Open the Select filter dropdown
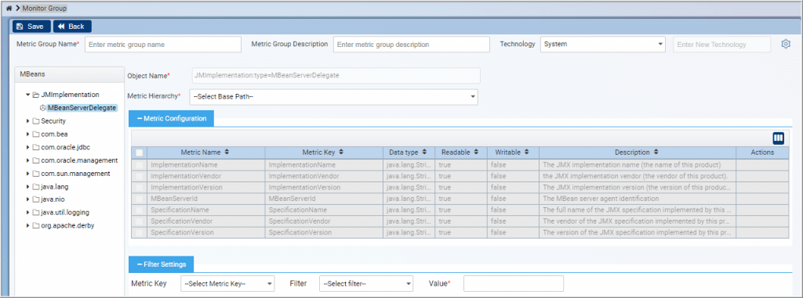The height and width of the screenshot is (298, 803). pos(365,284)
